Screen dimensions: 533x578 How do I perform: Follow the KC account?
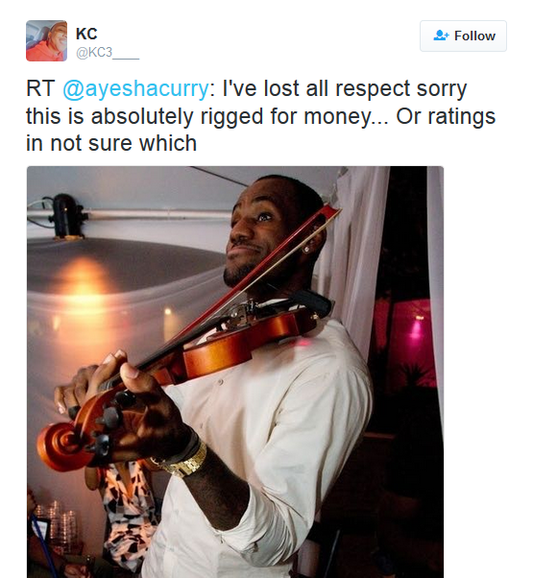pyautogui.click(x=463, y=36)
